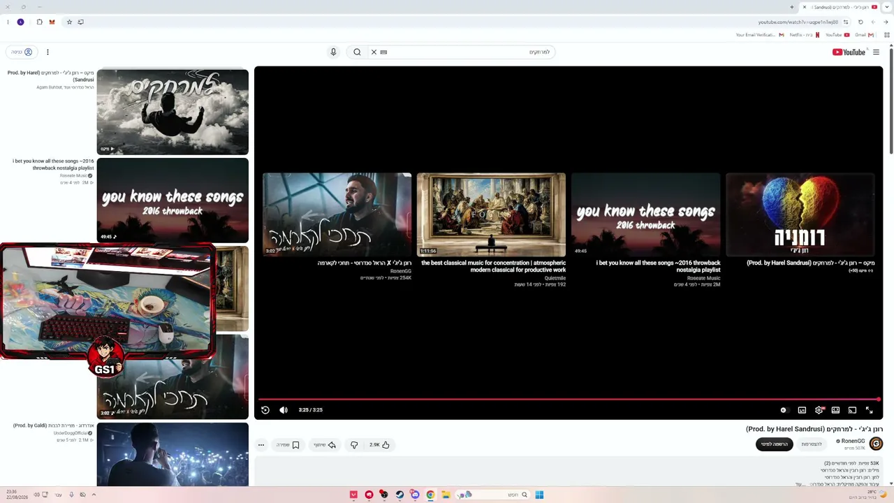894x503 pixels.
Task: Click the browser address bar URL
Action: pos(798,22)
